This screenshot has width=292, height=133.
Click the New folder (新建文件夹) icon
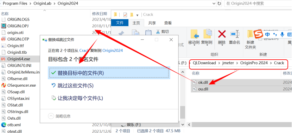(x=250, y=34)
